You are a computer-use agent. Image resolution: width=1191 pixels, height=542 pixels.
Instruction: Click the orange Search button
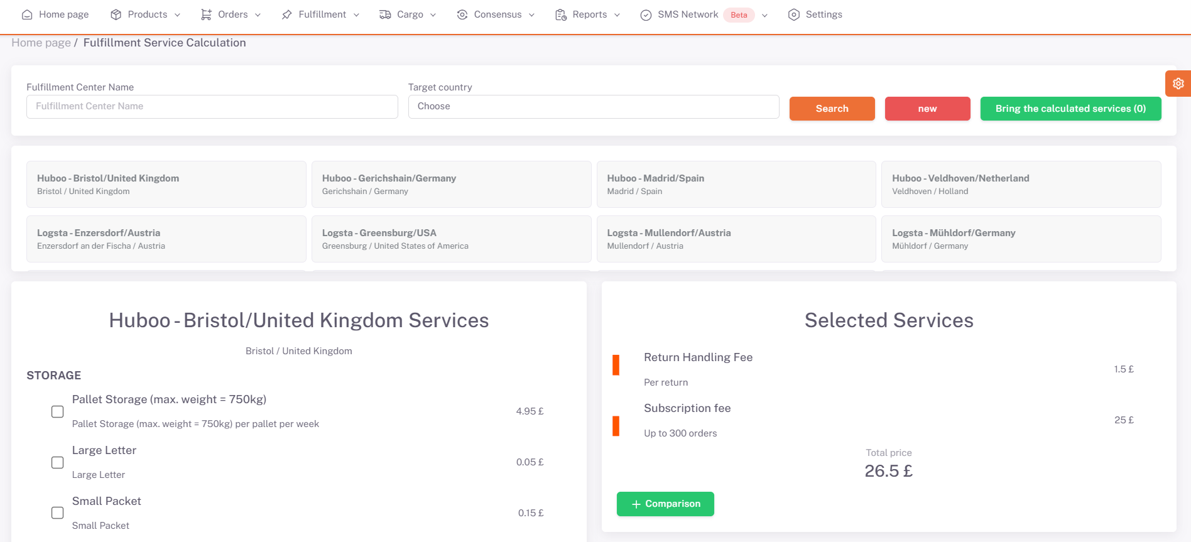coord(832,109)
